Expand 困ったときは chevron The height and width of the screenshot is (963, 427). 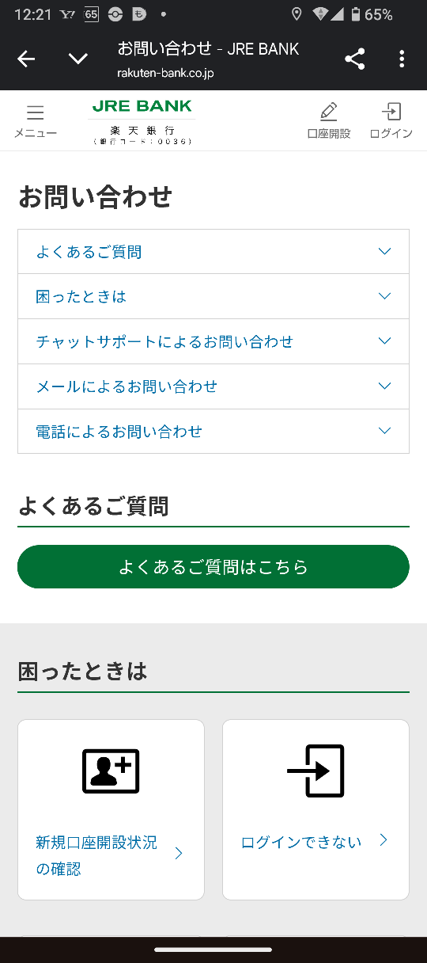384,296
